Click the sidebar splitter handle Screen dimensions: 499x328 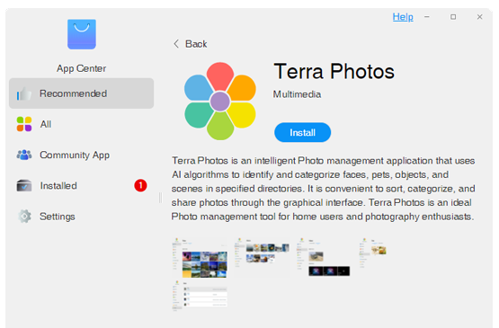point(160,198)
